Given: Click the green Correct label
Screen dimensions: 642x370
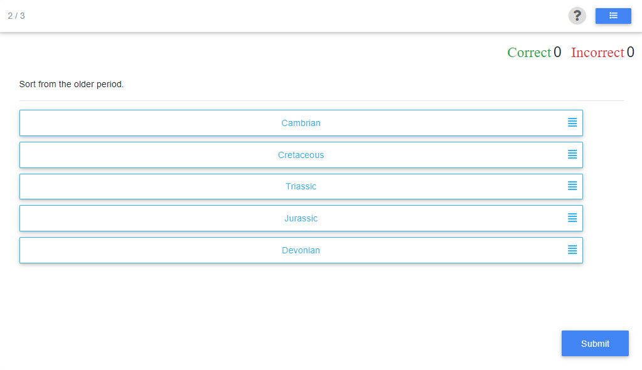Looking at the screenshot, I should [529, 53].
